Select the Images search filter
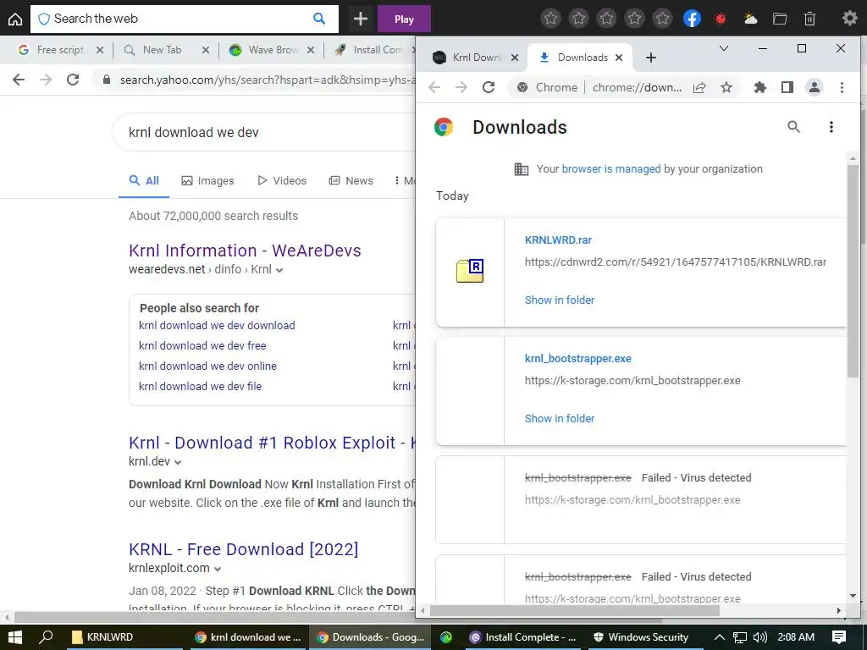867x650 pixels. (207, 181)
